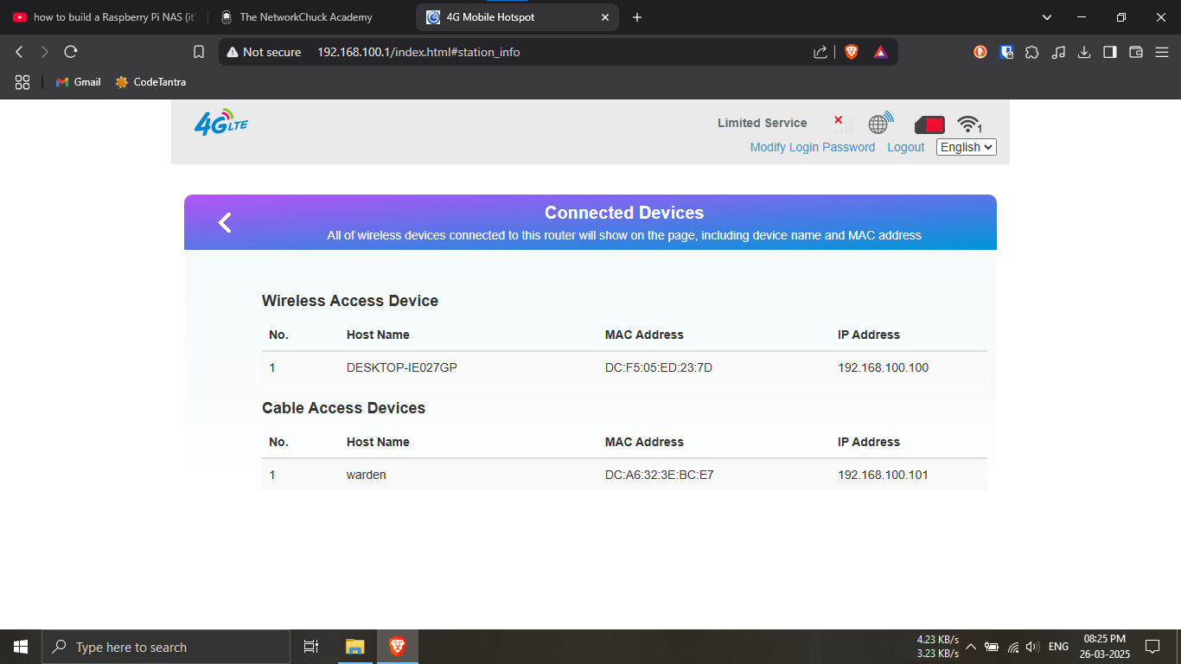This screenshot has width=1181, height=664.
Task: Open Brave Shields lion icon
Action: point(852,52)
